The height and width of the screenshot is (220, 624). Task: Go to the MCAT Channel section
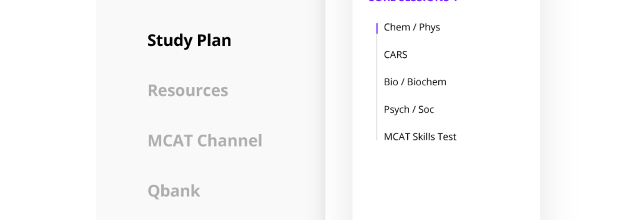point(205,141)
